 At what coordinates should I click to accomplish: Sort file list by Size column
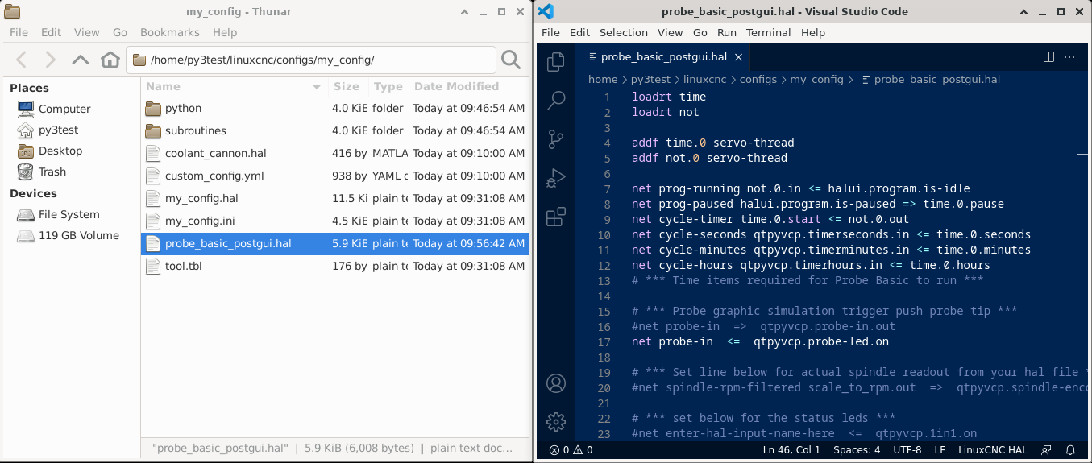(347, 86)
